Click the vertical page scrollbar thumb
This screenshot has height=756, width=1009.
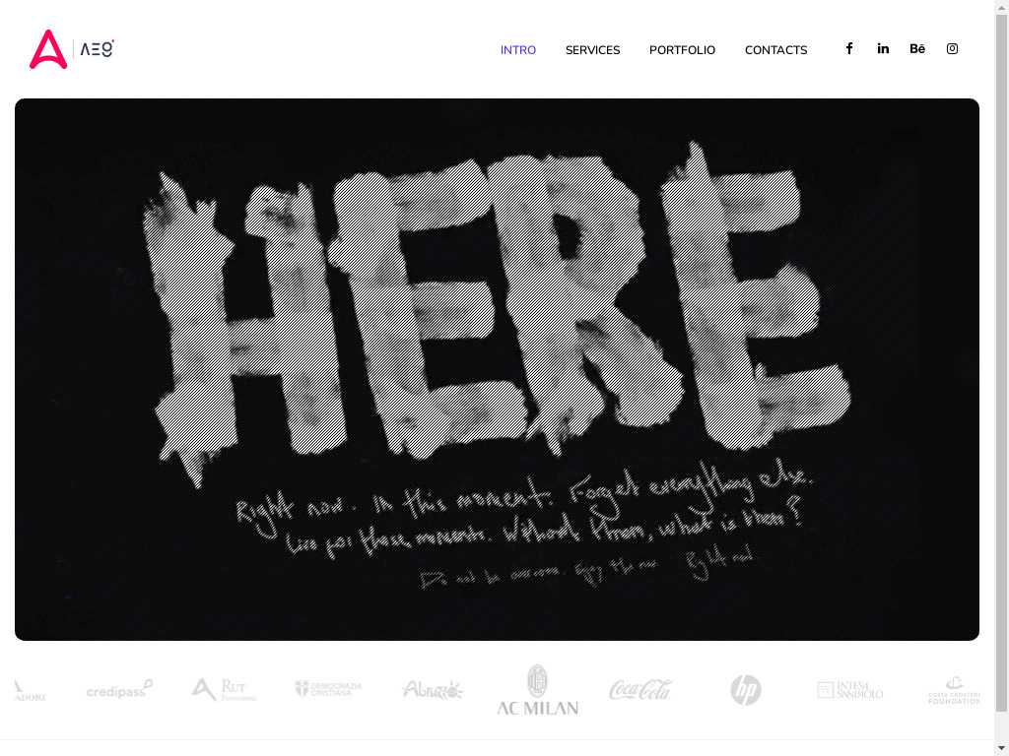click(1002, 362)
